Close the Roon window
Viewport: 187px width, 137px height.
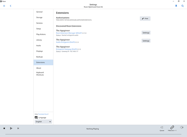(x=184, y=1)
